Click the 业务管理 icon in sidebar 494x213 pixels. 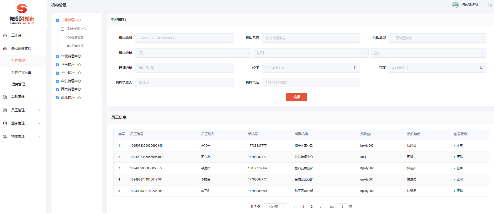pyautogui.click(x=5, y=123)
